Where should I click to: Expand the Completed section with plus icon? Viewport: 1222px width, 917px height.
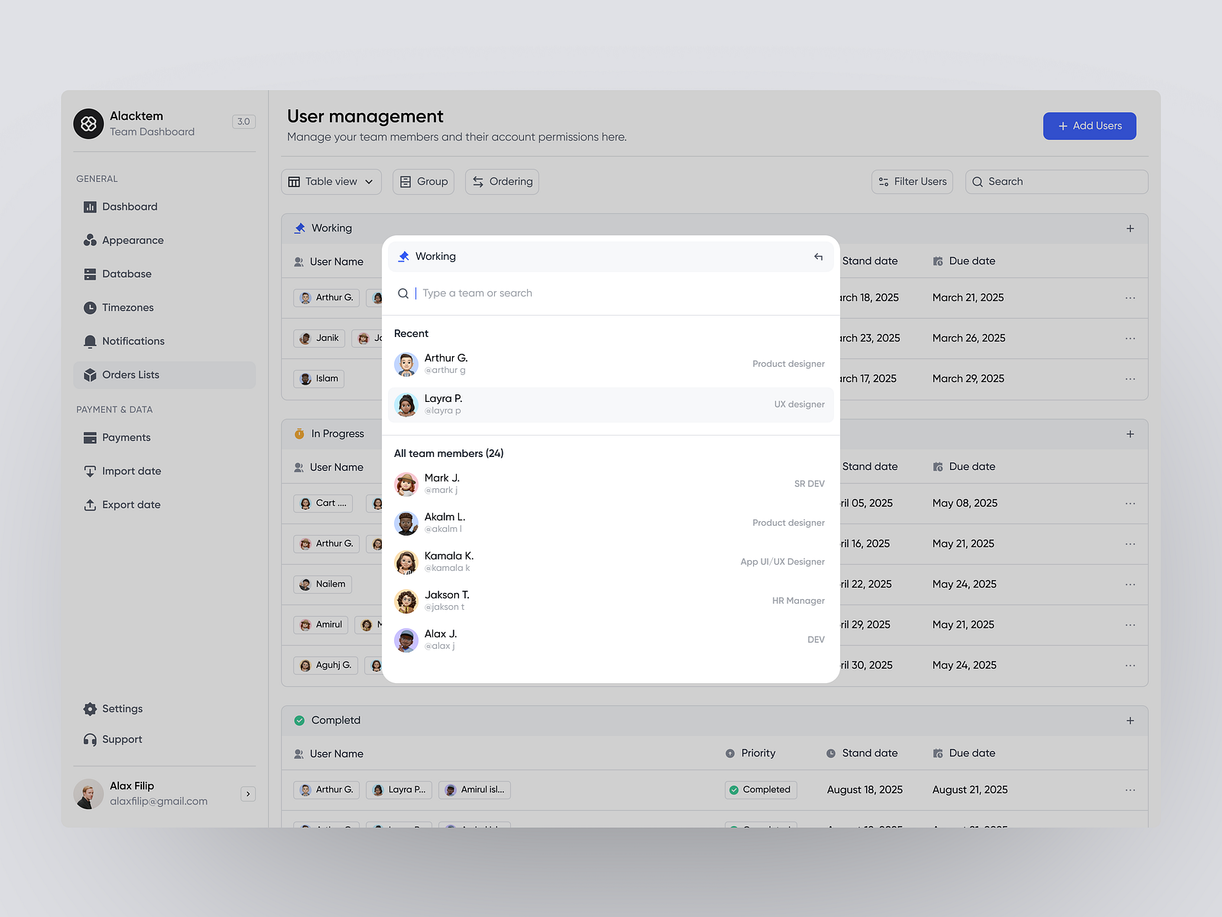click(1130, 720)
